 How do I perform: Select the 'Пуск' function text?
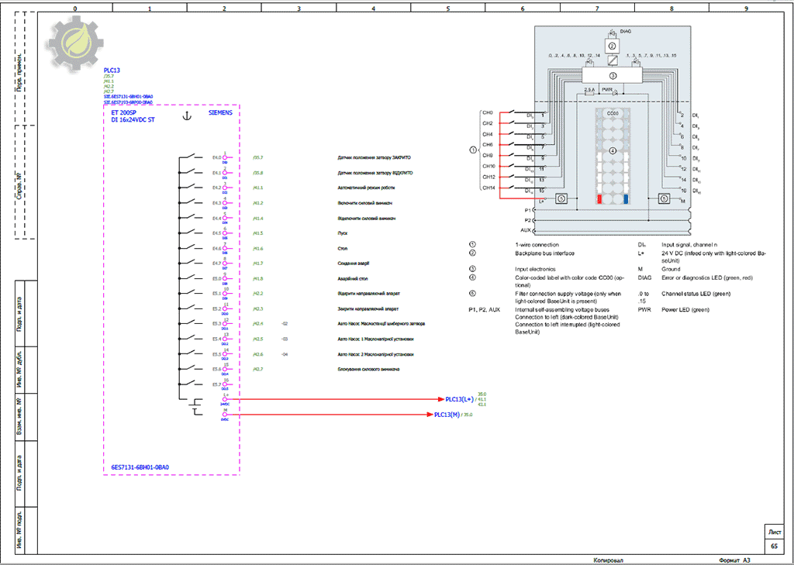[x=342, y=233]
